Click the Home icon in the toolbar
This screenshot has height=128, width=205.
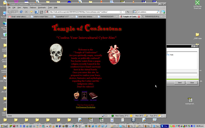coord(32,12)
